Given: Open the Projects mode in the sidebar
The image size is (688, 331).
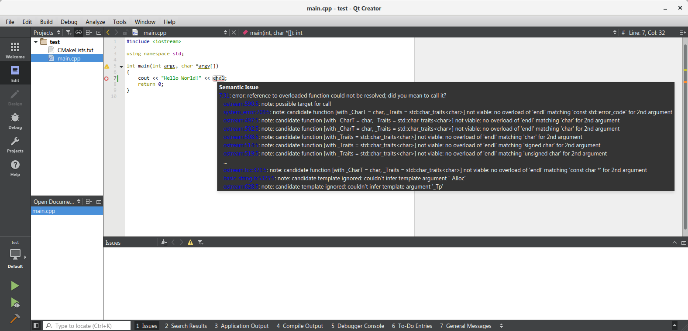Looking at the screenshot, I should tap(15, 144).
